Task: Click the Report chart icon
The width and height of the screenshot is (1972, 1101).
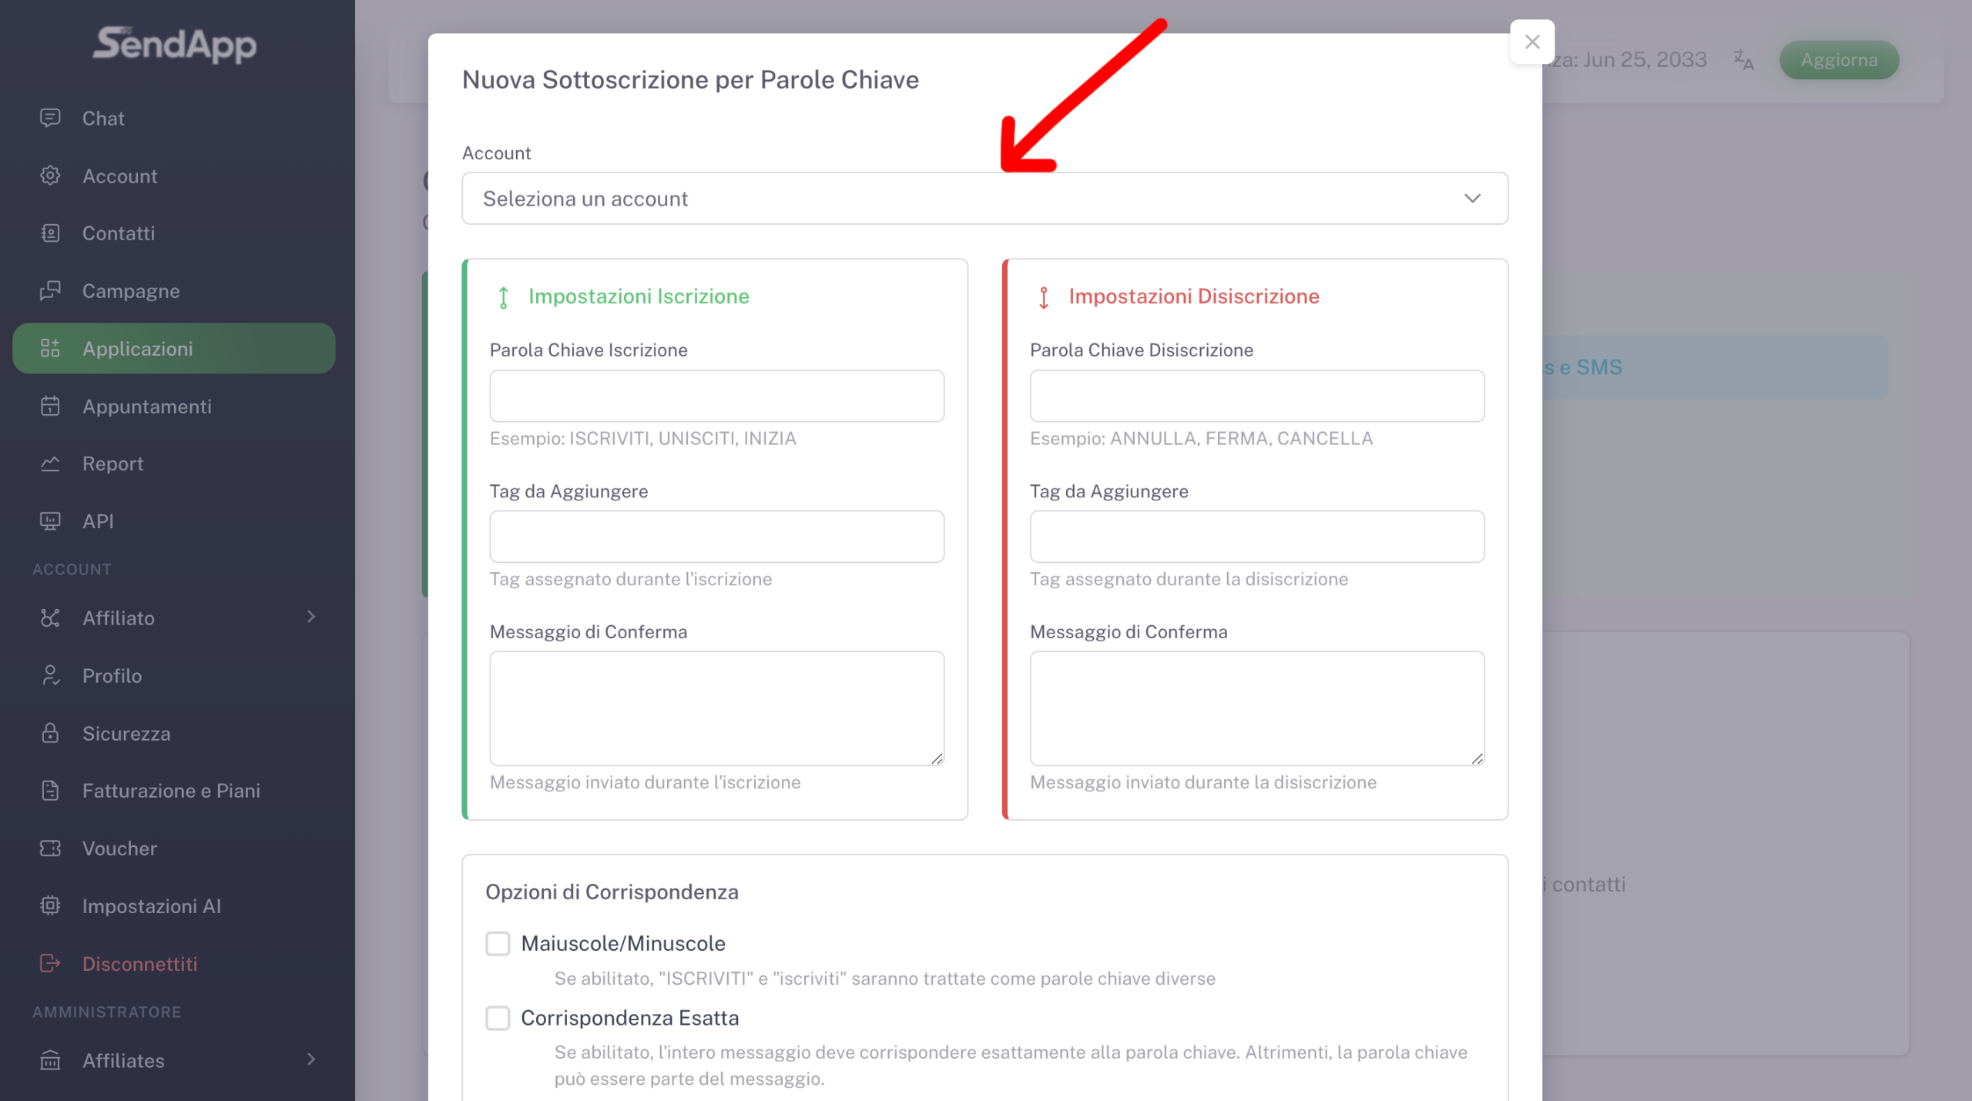Action: tap(50, 463)
